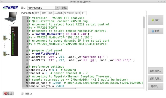This screenshot has height=98, width=166.
Task: Switch to the Lua脚本 tab
Action: tap(58, 13)
